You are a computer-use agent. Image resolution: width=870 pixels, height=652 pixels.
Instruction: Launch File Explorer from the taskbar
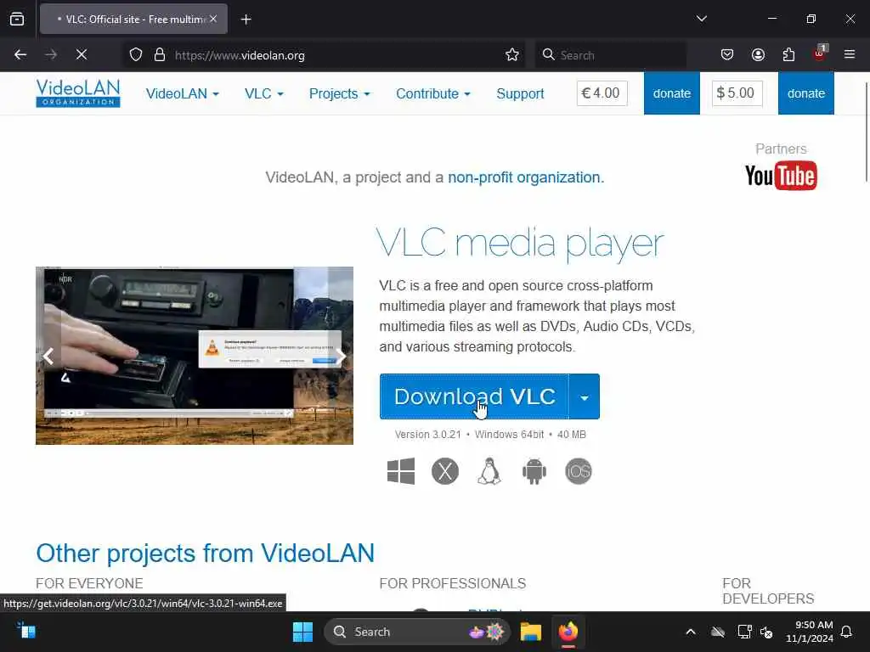531,632
